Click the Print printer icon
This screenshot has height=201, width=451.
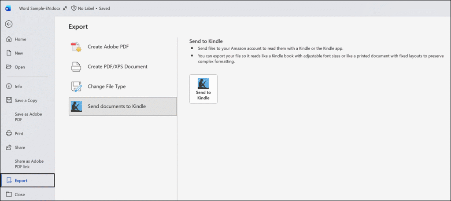coord(9,134)
